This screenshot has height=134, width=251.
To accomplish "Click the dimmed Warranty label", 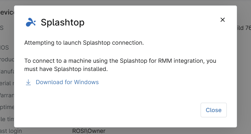I will (x=7, y=95).
